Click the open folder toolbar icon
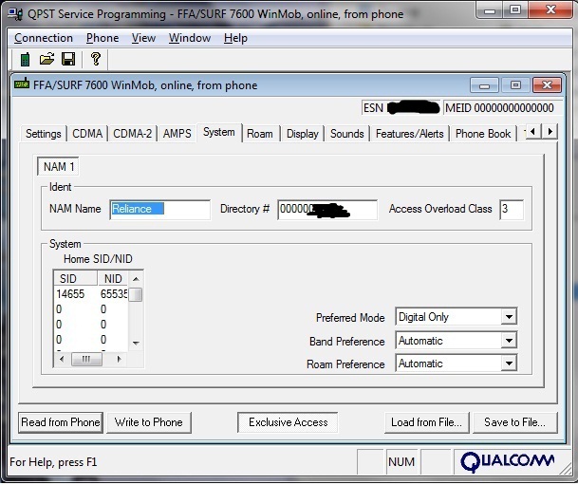 47,59
